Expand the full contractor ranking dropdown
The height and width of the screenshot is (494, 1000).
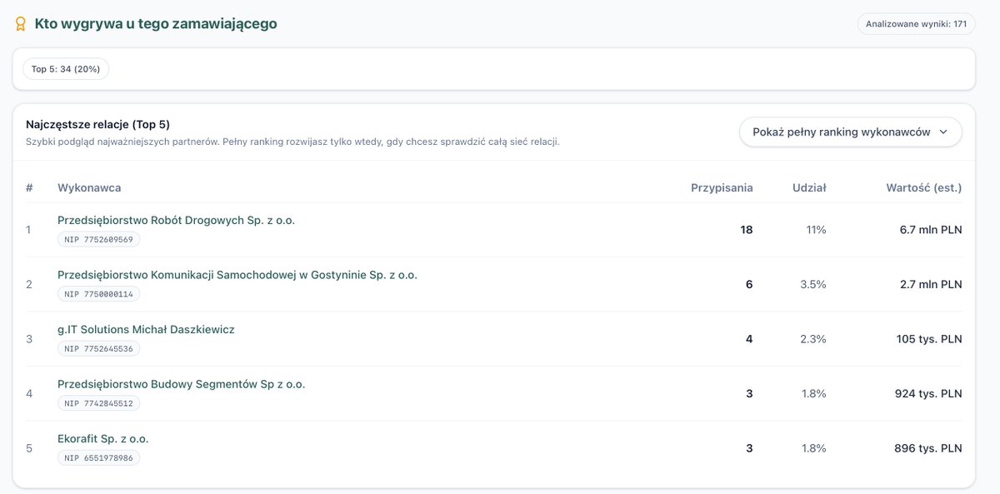click(850, 132)
